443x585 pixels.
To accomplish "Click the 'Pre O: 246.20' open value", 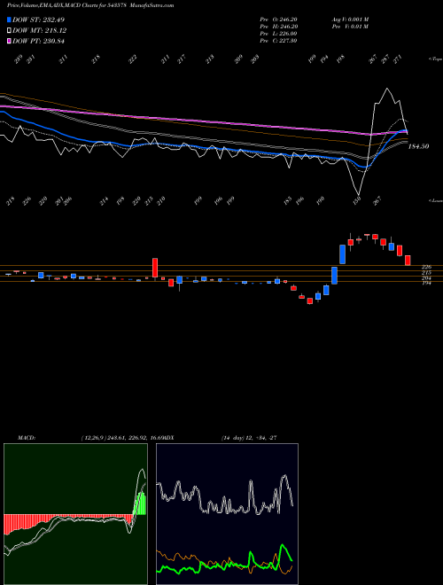I will pyautogui.click(x=278, y=19).
